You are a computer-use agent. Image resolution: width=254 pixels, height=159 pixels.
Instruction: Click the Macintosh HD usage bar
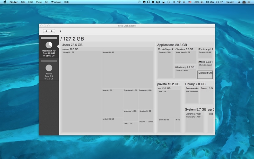point(49,38)
